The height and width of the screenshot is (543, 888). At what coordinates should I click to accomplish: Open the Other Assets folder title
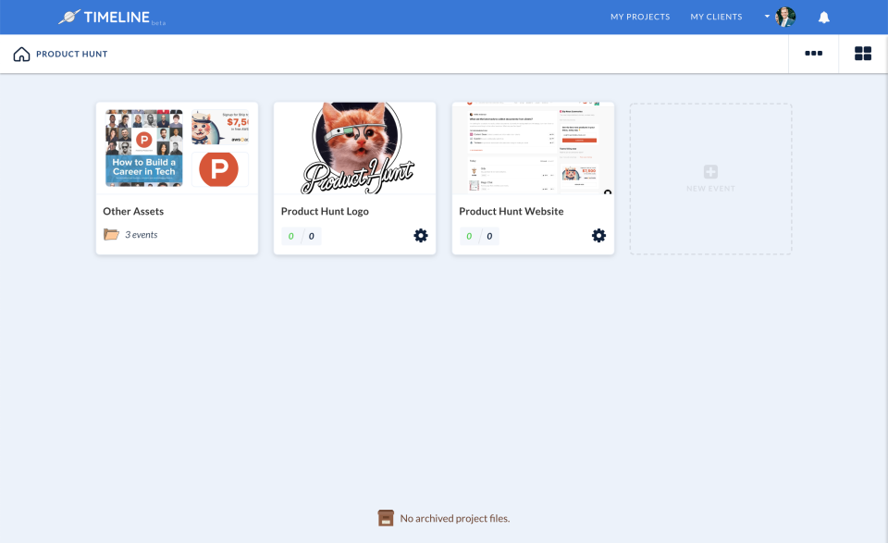[x=133, y=211]
